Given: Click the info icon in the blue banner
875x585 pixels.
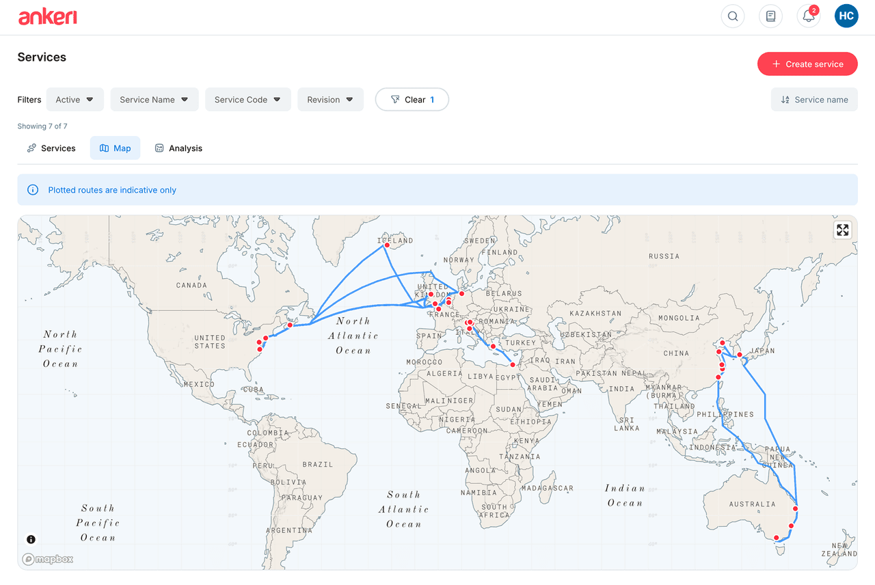Looking at the screenshot, I should (x=32, y=189).
